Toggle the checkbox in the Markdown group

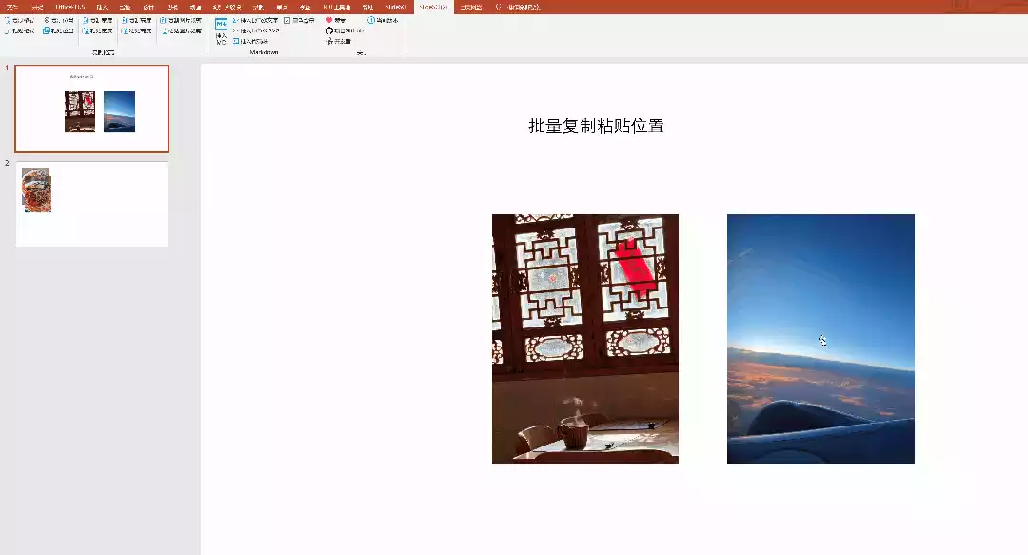click(x=287, y=19)
